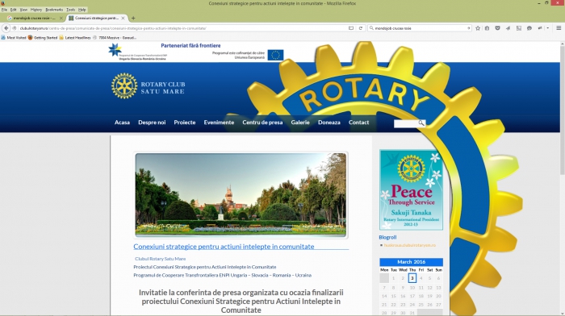Open the Tools menu
The image size is (565, 316).
pos(71,10)
